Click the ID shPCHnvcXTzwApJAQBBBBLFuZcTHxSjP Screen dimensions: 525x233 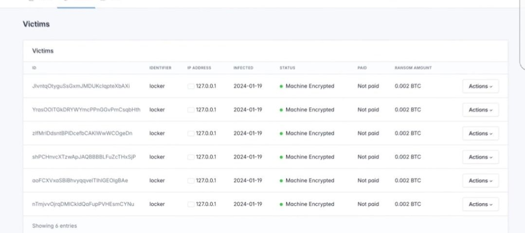84,157
